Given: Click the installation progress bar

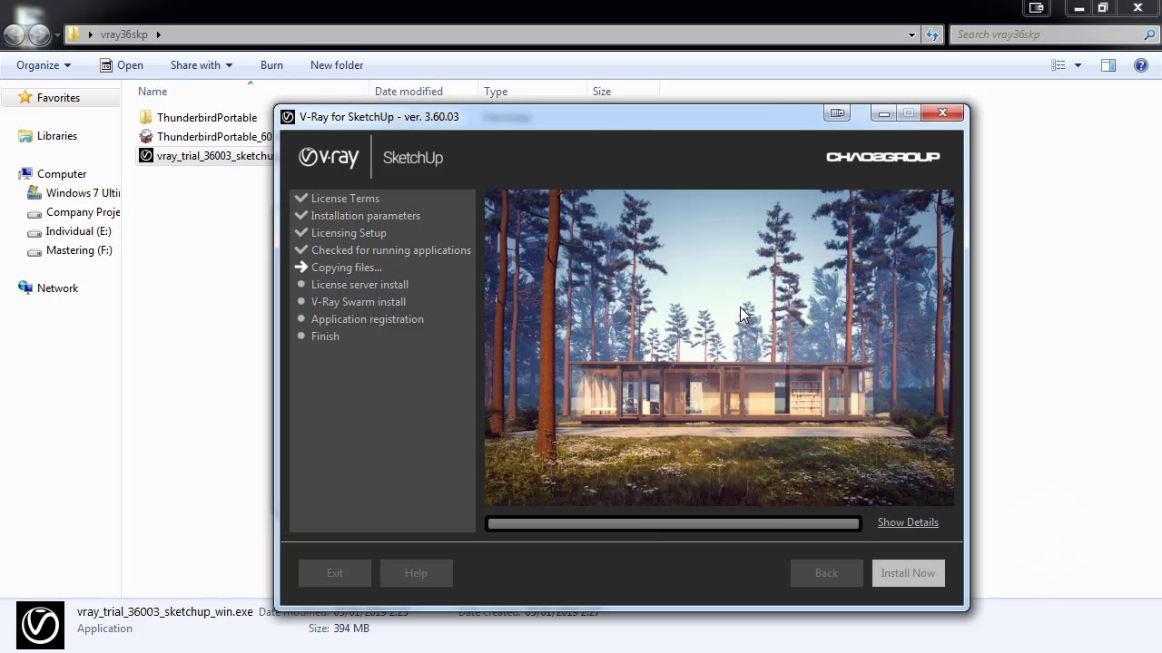Looking at the screenshot, I should click(x=674, y=523).
